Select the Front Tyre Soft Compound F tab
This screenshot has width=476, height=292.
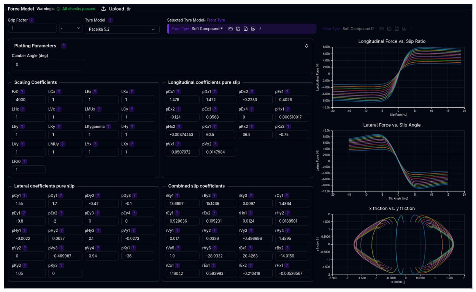(x=197, y=29)
